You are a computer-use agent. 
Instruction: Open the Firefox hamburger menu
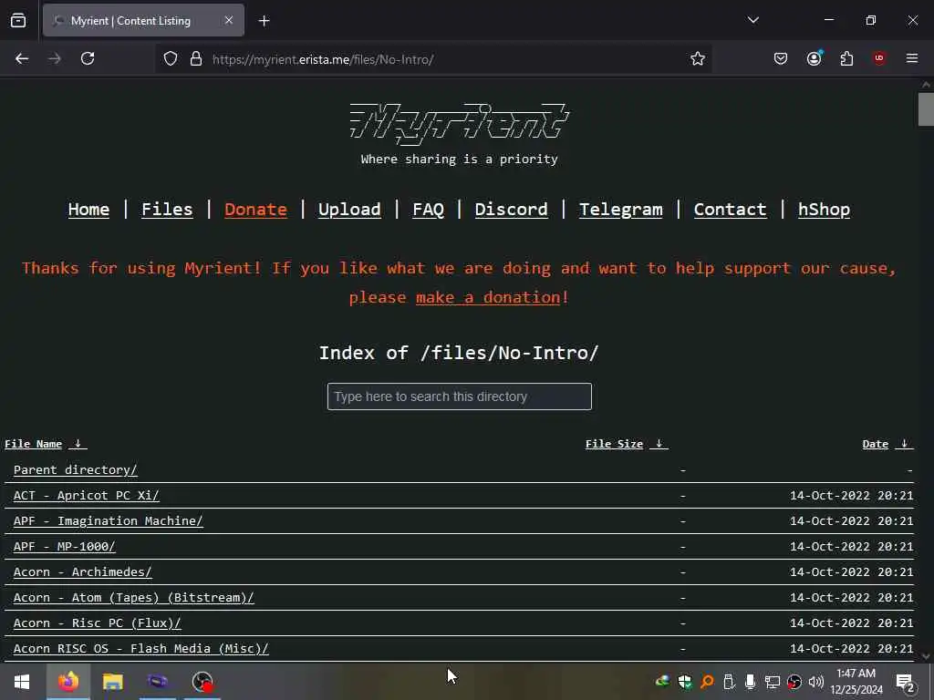click(x=911, y=58)
